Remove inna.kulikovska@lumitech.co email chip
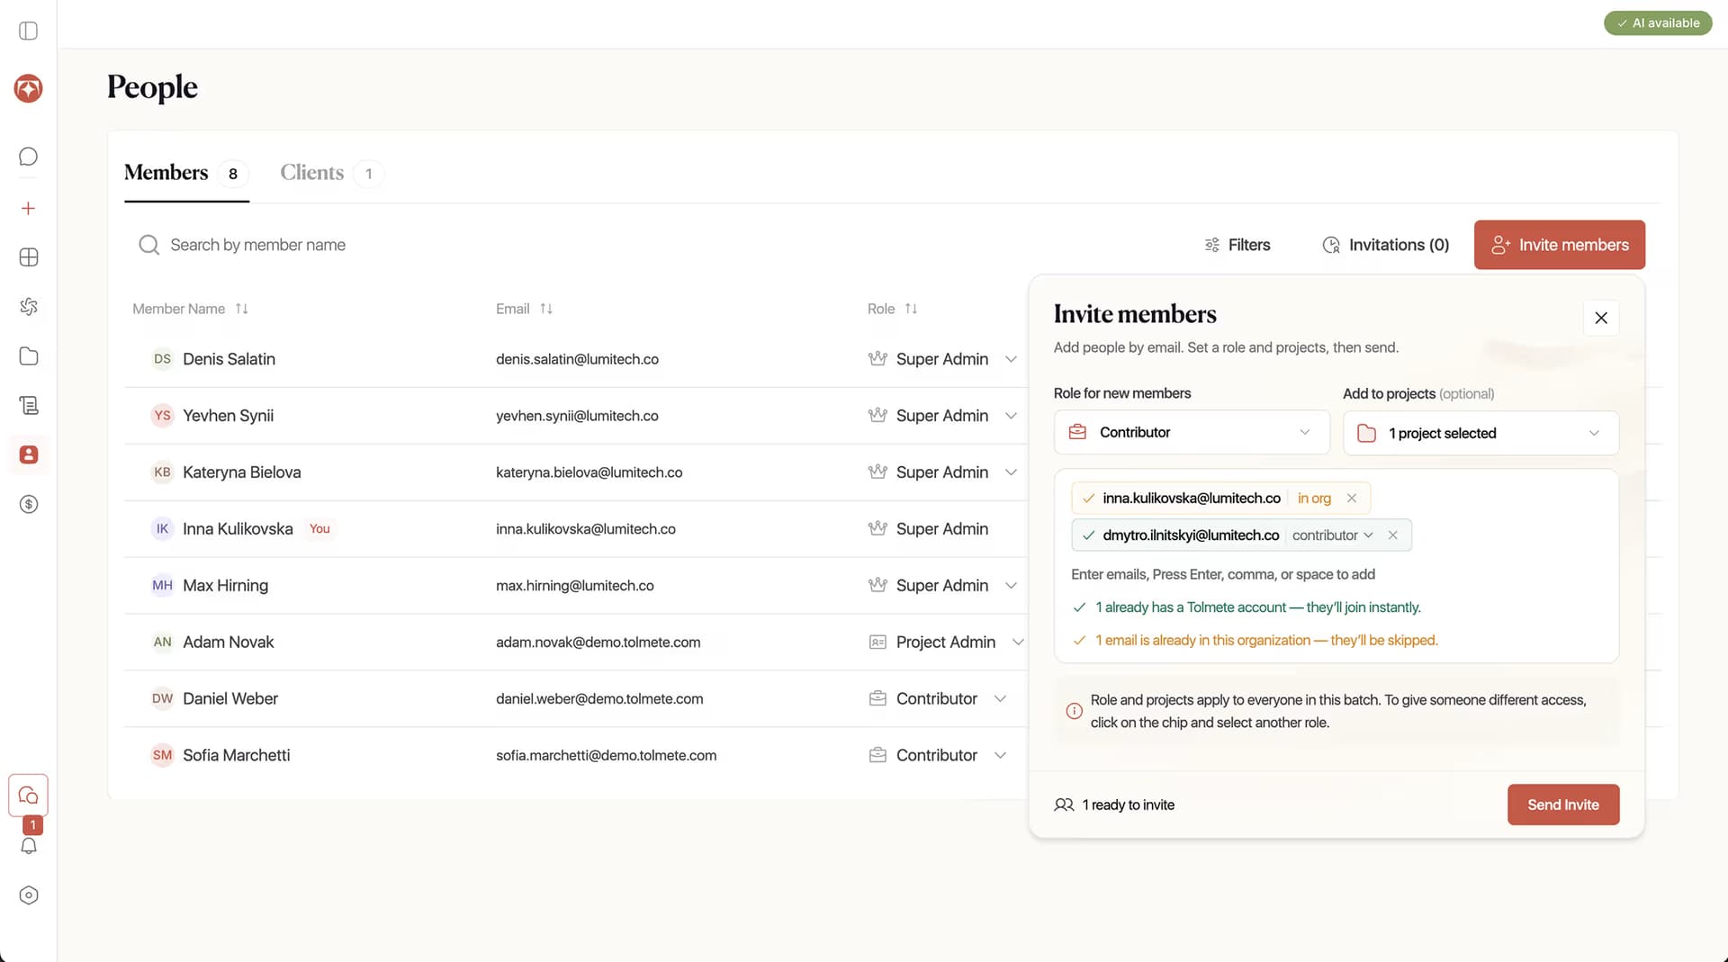This screenshot has height=962, width=1728. [1352, 498]
